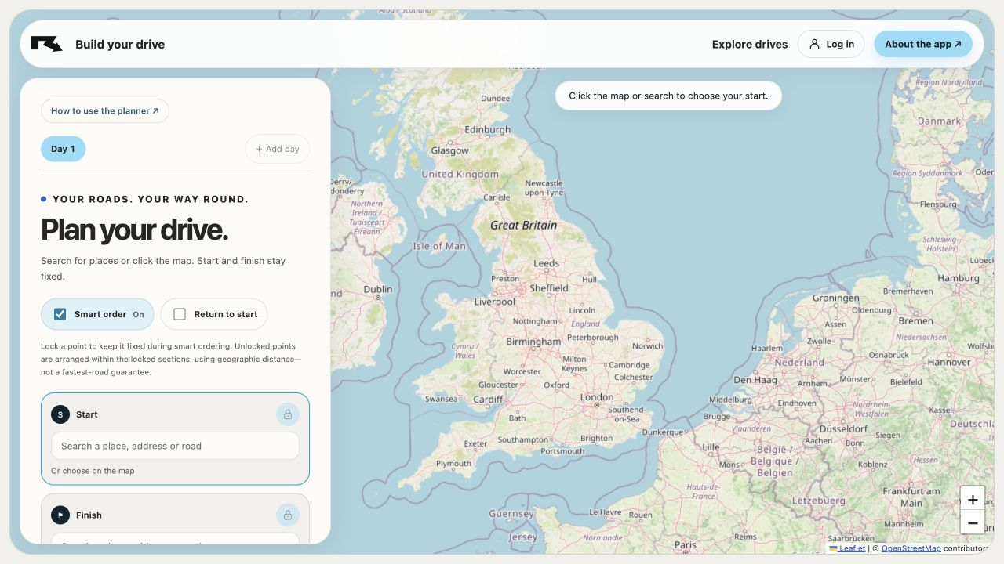Click the Finish flag badge icon
Screen dimensions: 1004x564
[60, 515]
